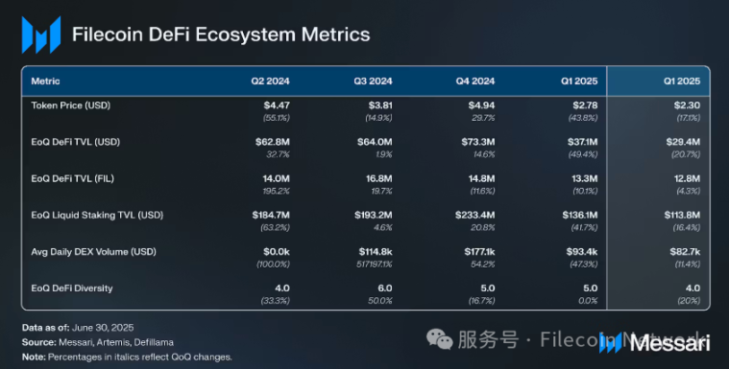Select the title 'Filecoin DeFi Ecosystem Metrics'
The image size is (729, 369).
click(x=221, y=35)
